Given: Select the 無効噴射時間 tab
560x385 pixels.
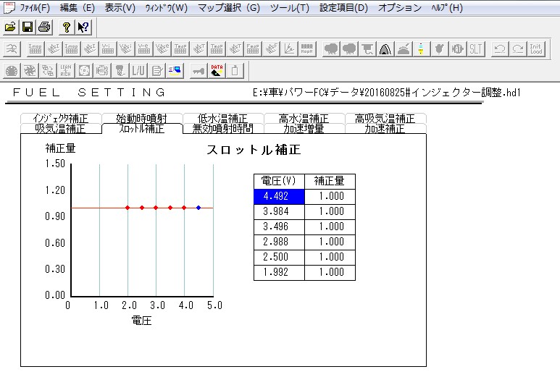Looking at the screenshot, I should point(223,129).
